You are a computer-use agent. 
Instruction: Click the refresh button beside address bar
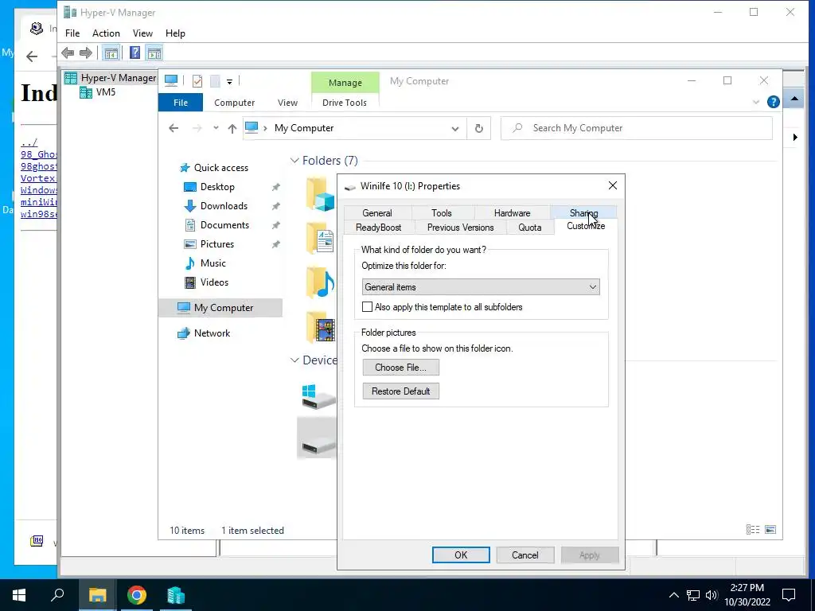[478, 128]
